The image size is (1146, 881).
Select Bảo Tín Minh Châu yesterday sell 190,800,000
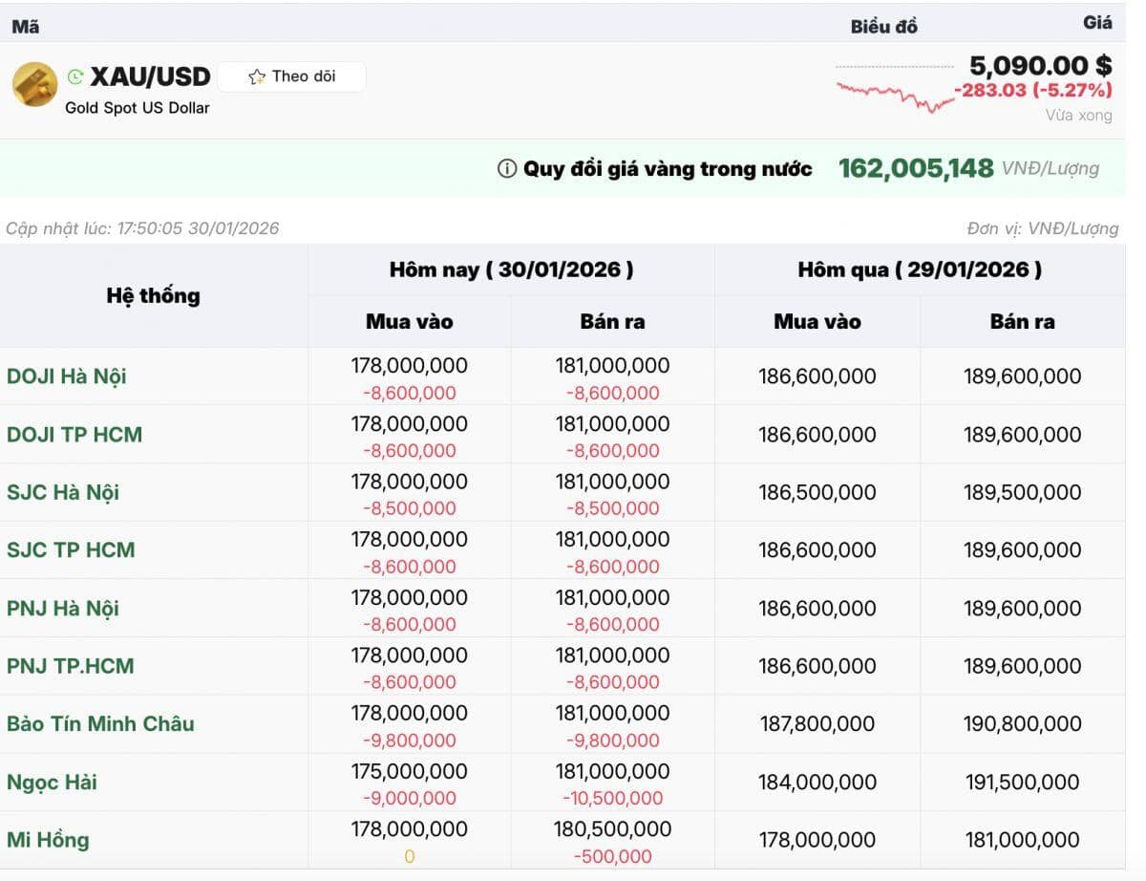click(x=1022, y=724)
